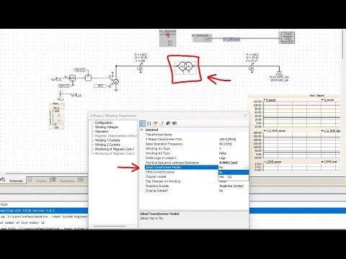Click the P_source legend in the graph
346x259 pixels.
pyautogui.click(x=270, y=100)
